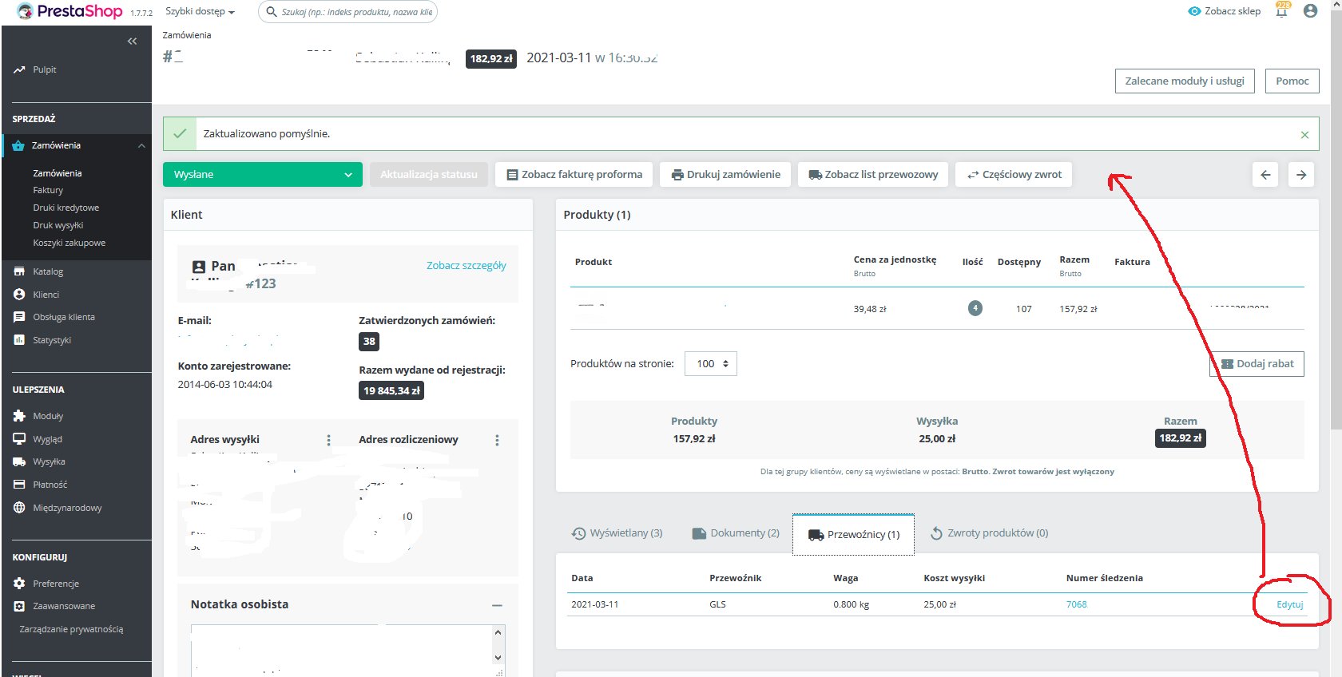
Task: Click Częściowy zwrot button
Action: point(1014,175)
